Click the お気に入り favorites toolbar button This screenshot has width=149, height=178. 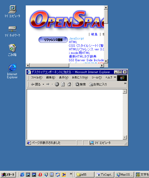click(98, 84)
